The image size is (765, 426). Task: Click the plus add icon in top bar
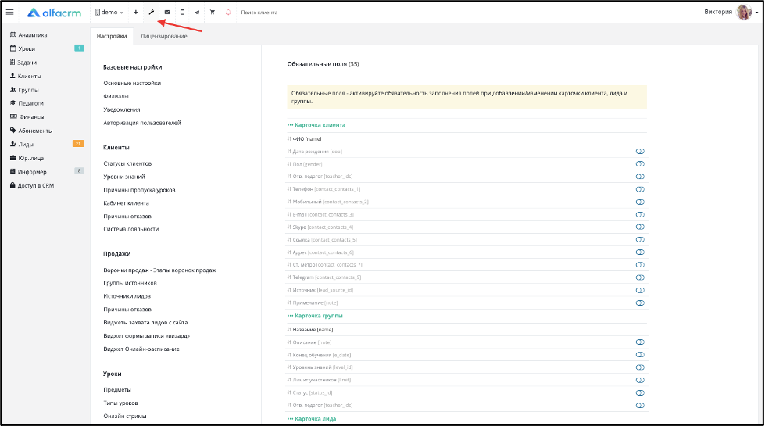click(136, 13)
